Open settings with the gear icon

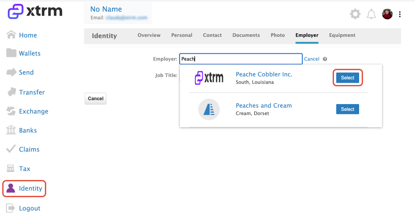pos(355,14)
